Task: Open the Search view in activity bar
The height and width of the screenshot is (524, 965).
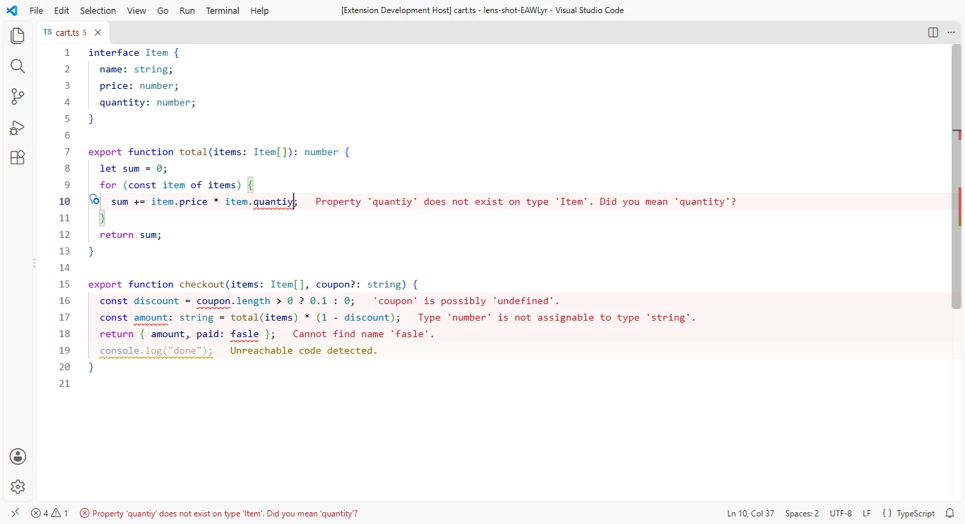Action: point(18,66)
